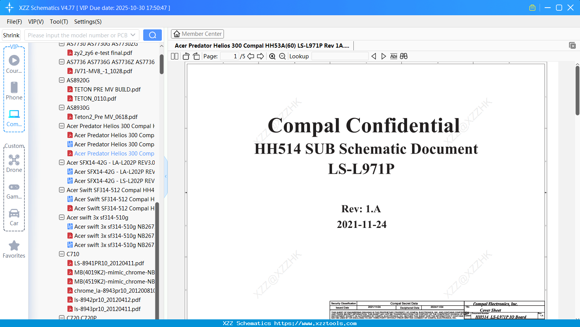Open the Settings(S) menu
This screenshot has height=327, width=580.
pyautogui.click(x=88, y=22)
